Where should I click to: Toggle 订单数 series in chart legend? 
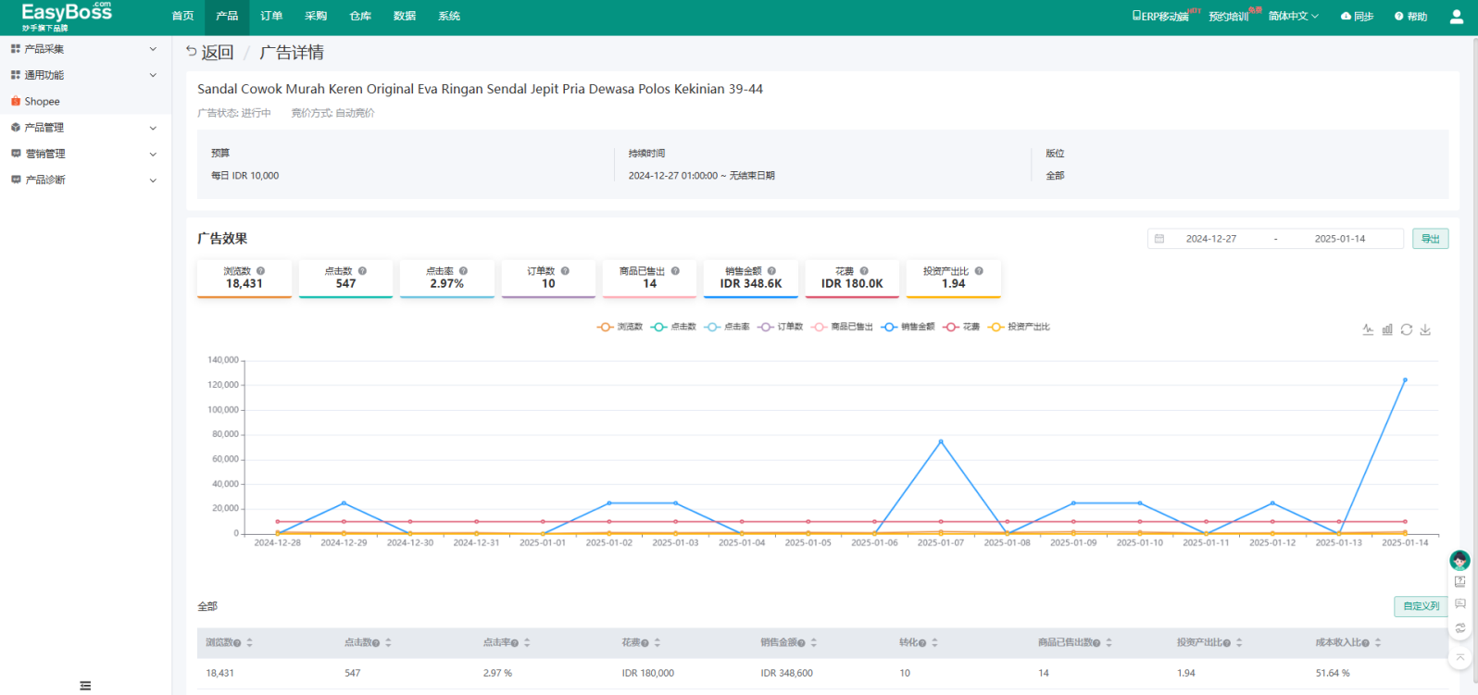[780, 327]
